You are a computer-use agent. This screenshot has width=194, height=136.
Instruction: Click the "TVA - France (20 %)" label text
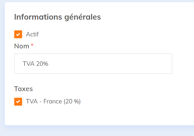point(53,102)
